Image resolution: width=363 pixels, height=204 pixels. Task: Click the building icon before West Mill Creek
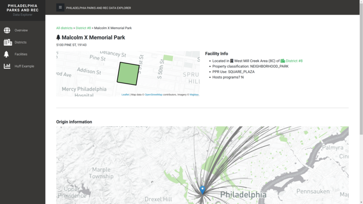tap(232, 61)
